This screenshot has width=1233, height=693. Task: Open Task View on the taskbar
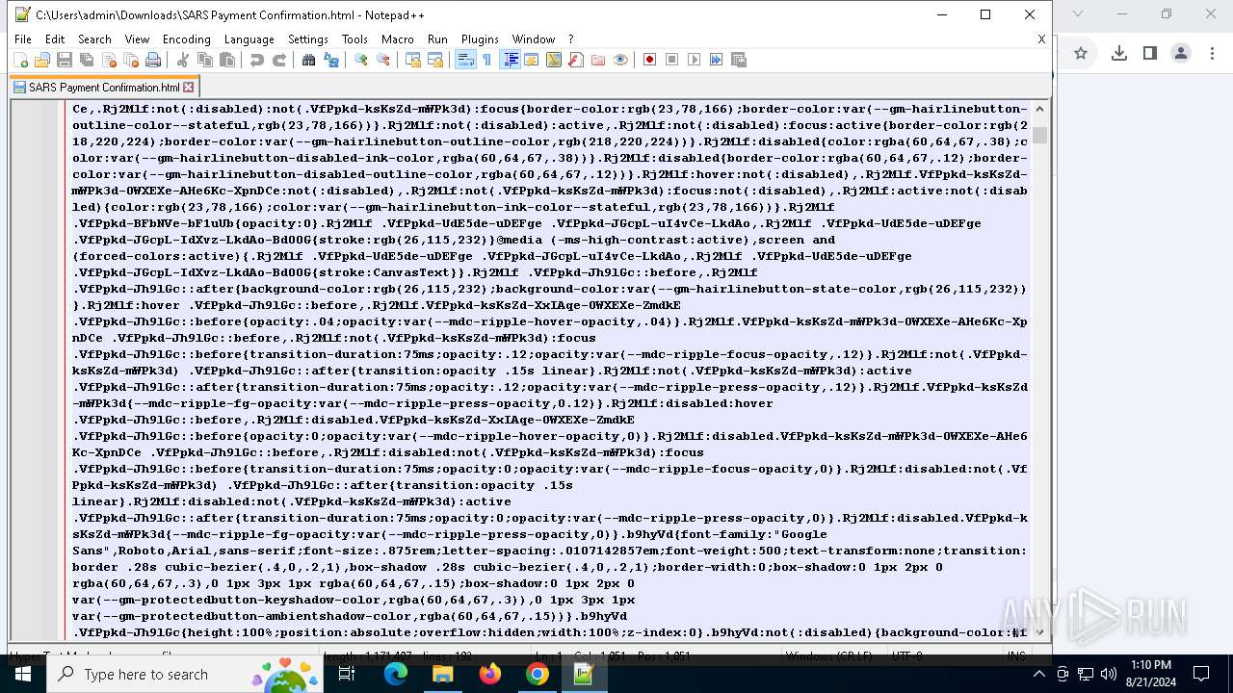pos(347,674)
